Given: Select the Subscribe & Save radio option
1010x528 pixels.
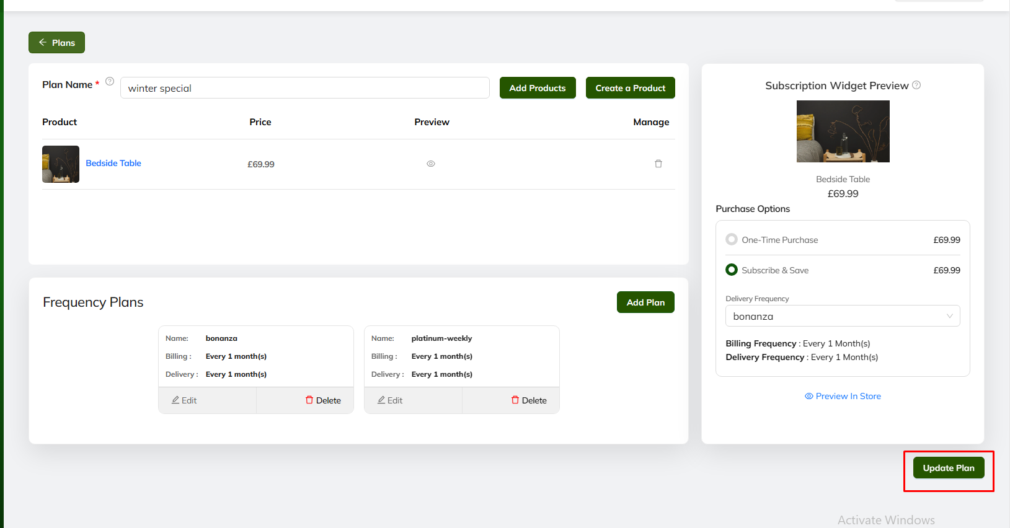Looking at the screenshot, I should pyautogui.click(x=732, y=270).
